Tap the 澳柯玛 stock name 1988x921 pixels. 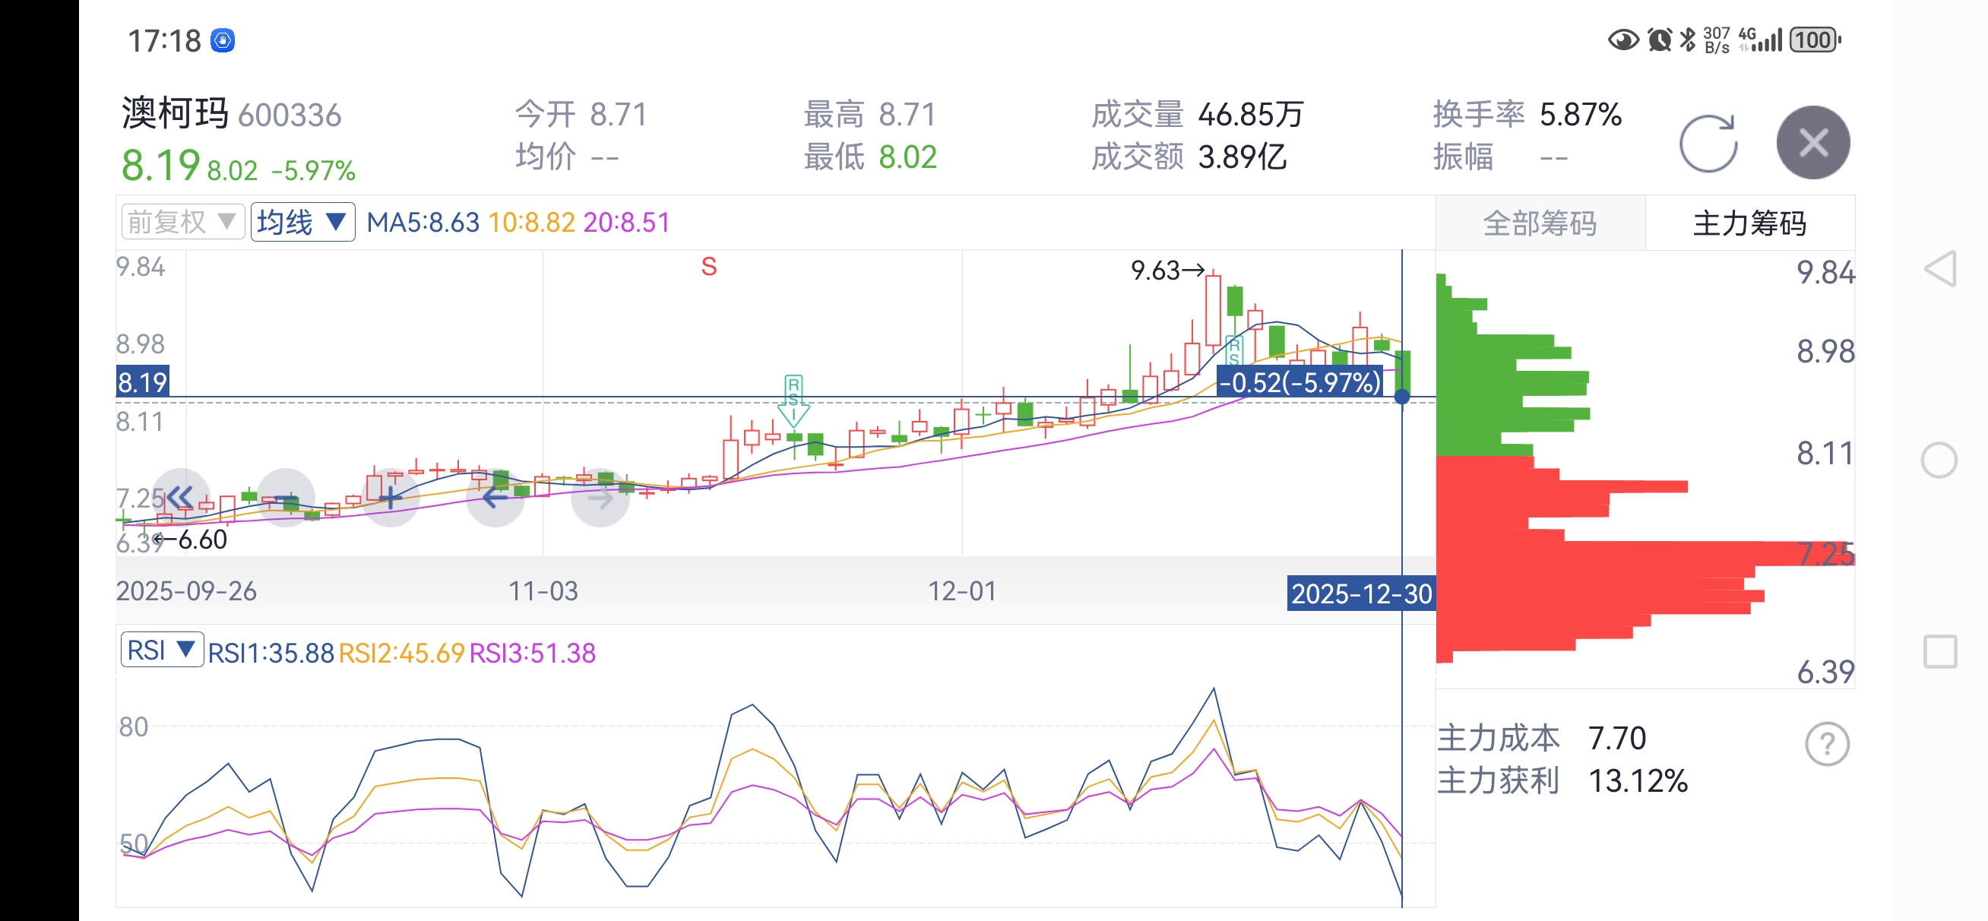click(176, 114)
